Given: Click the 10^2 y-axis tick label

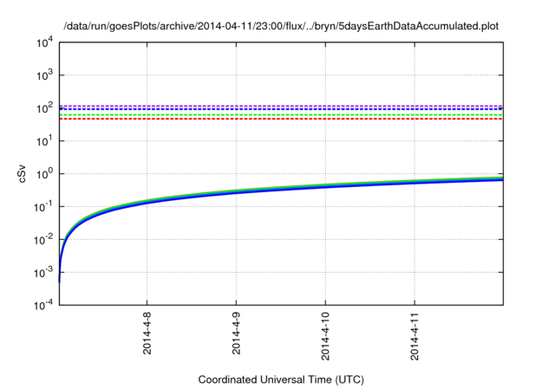Looking at the screenshot, I should point(44,108).
